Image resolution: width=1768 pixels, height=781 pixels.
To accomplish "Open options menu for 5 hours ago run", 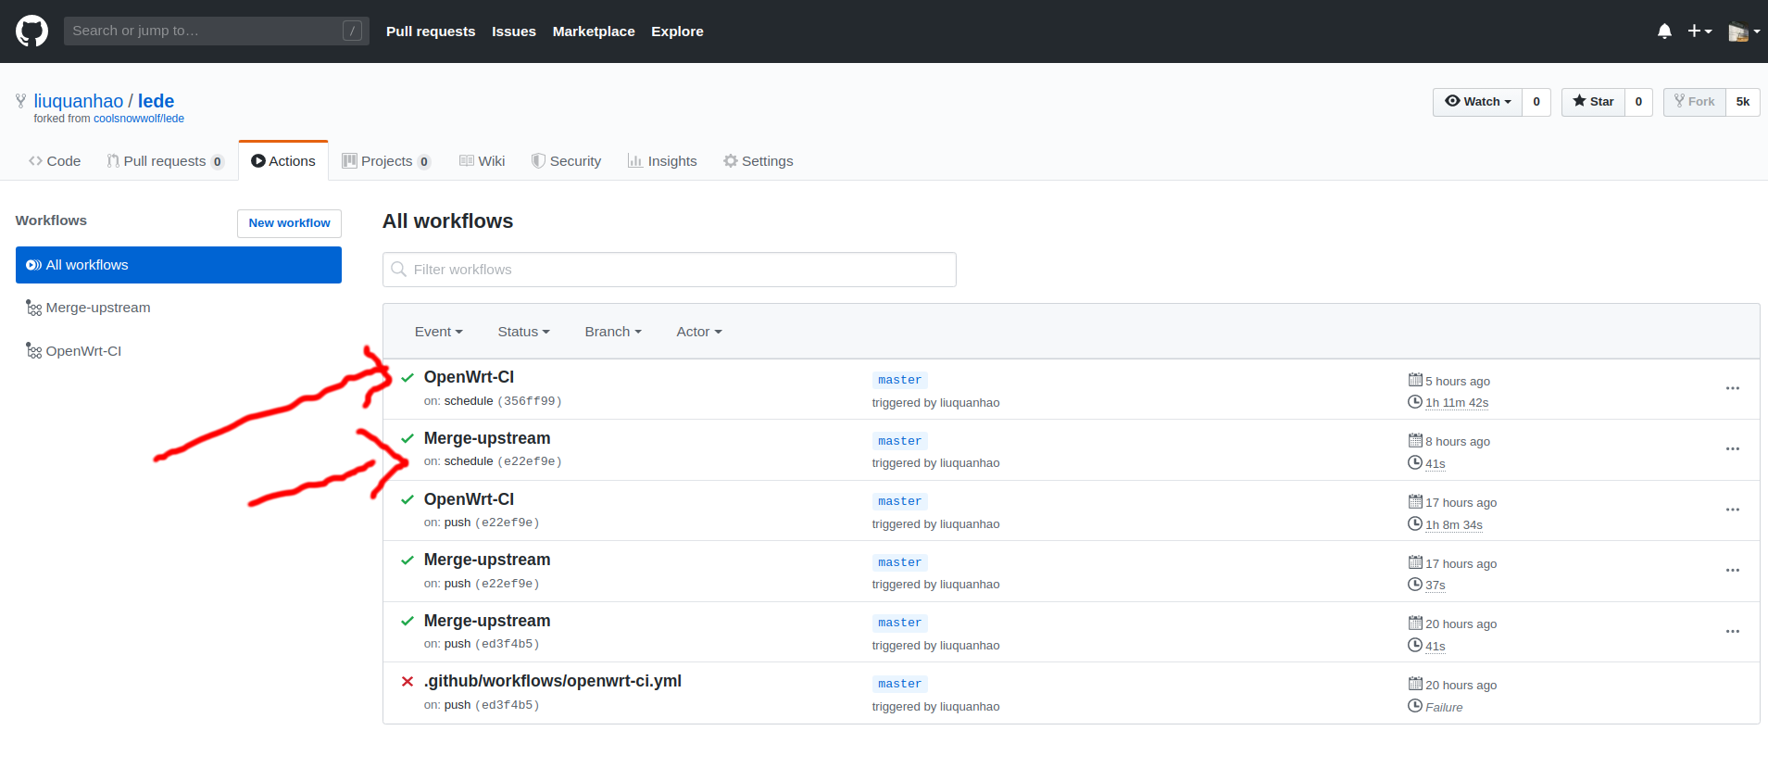I will coord(1733,388).
